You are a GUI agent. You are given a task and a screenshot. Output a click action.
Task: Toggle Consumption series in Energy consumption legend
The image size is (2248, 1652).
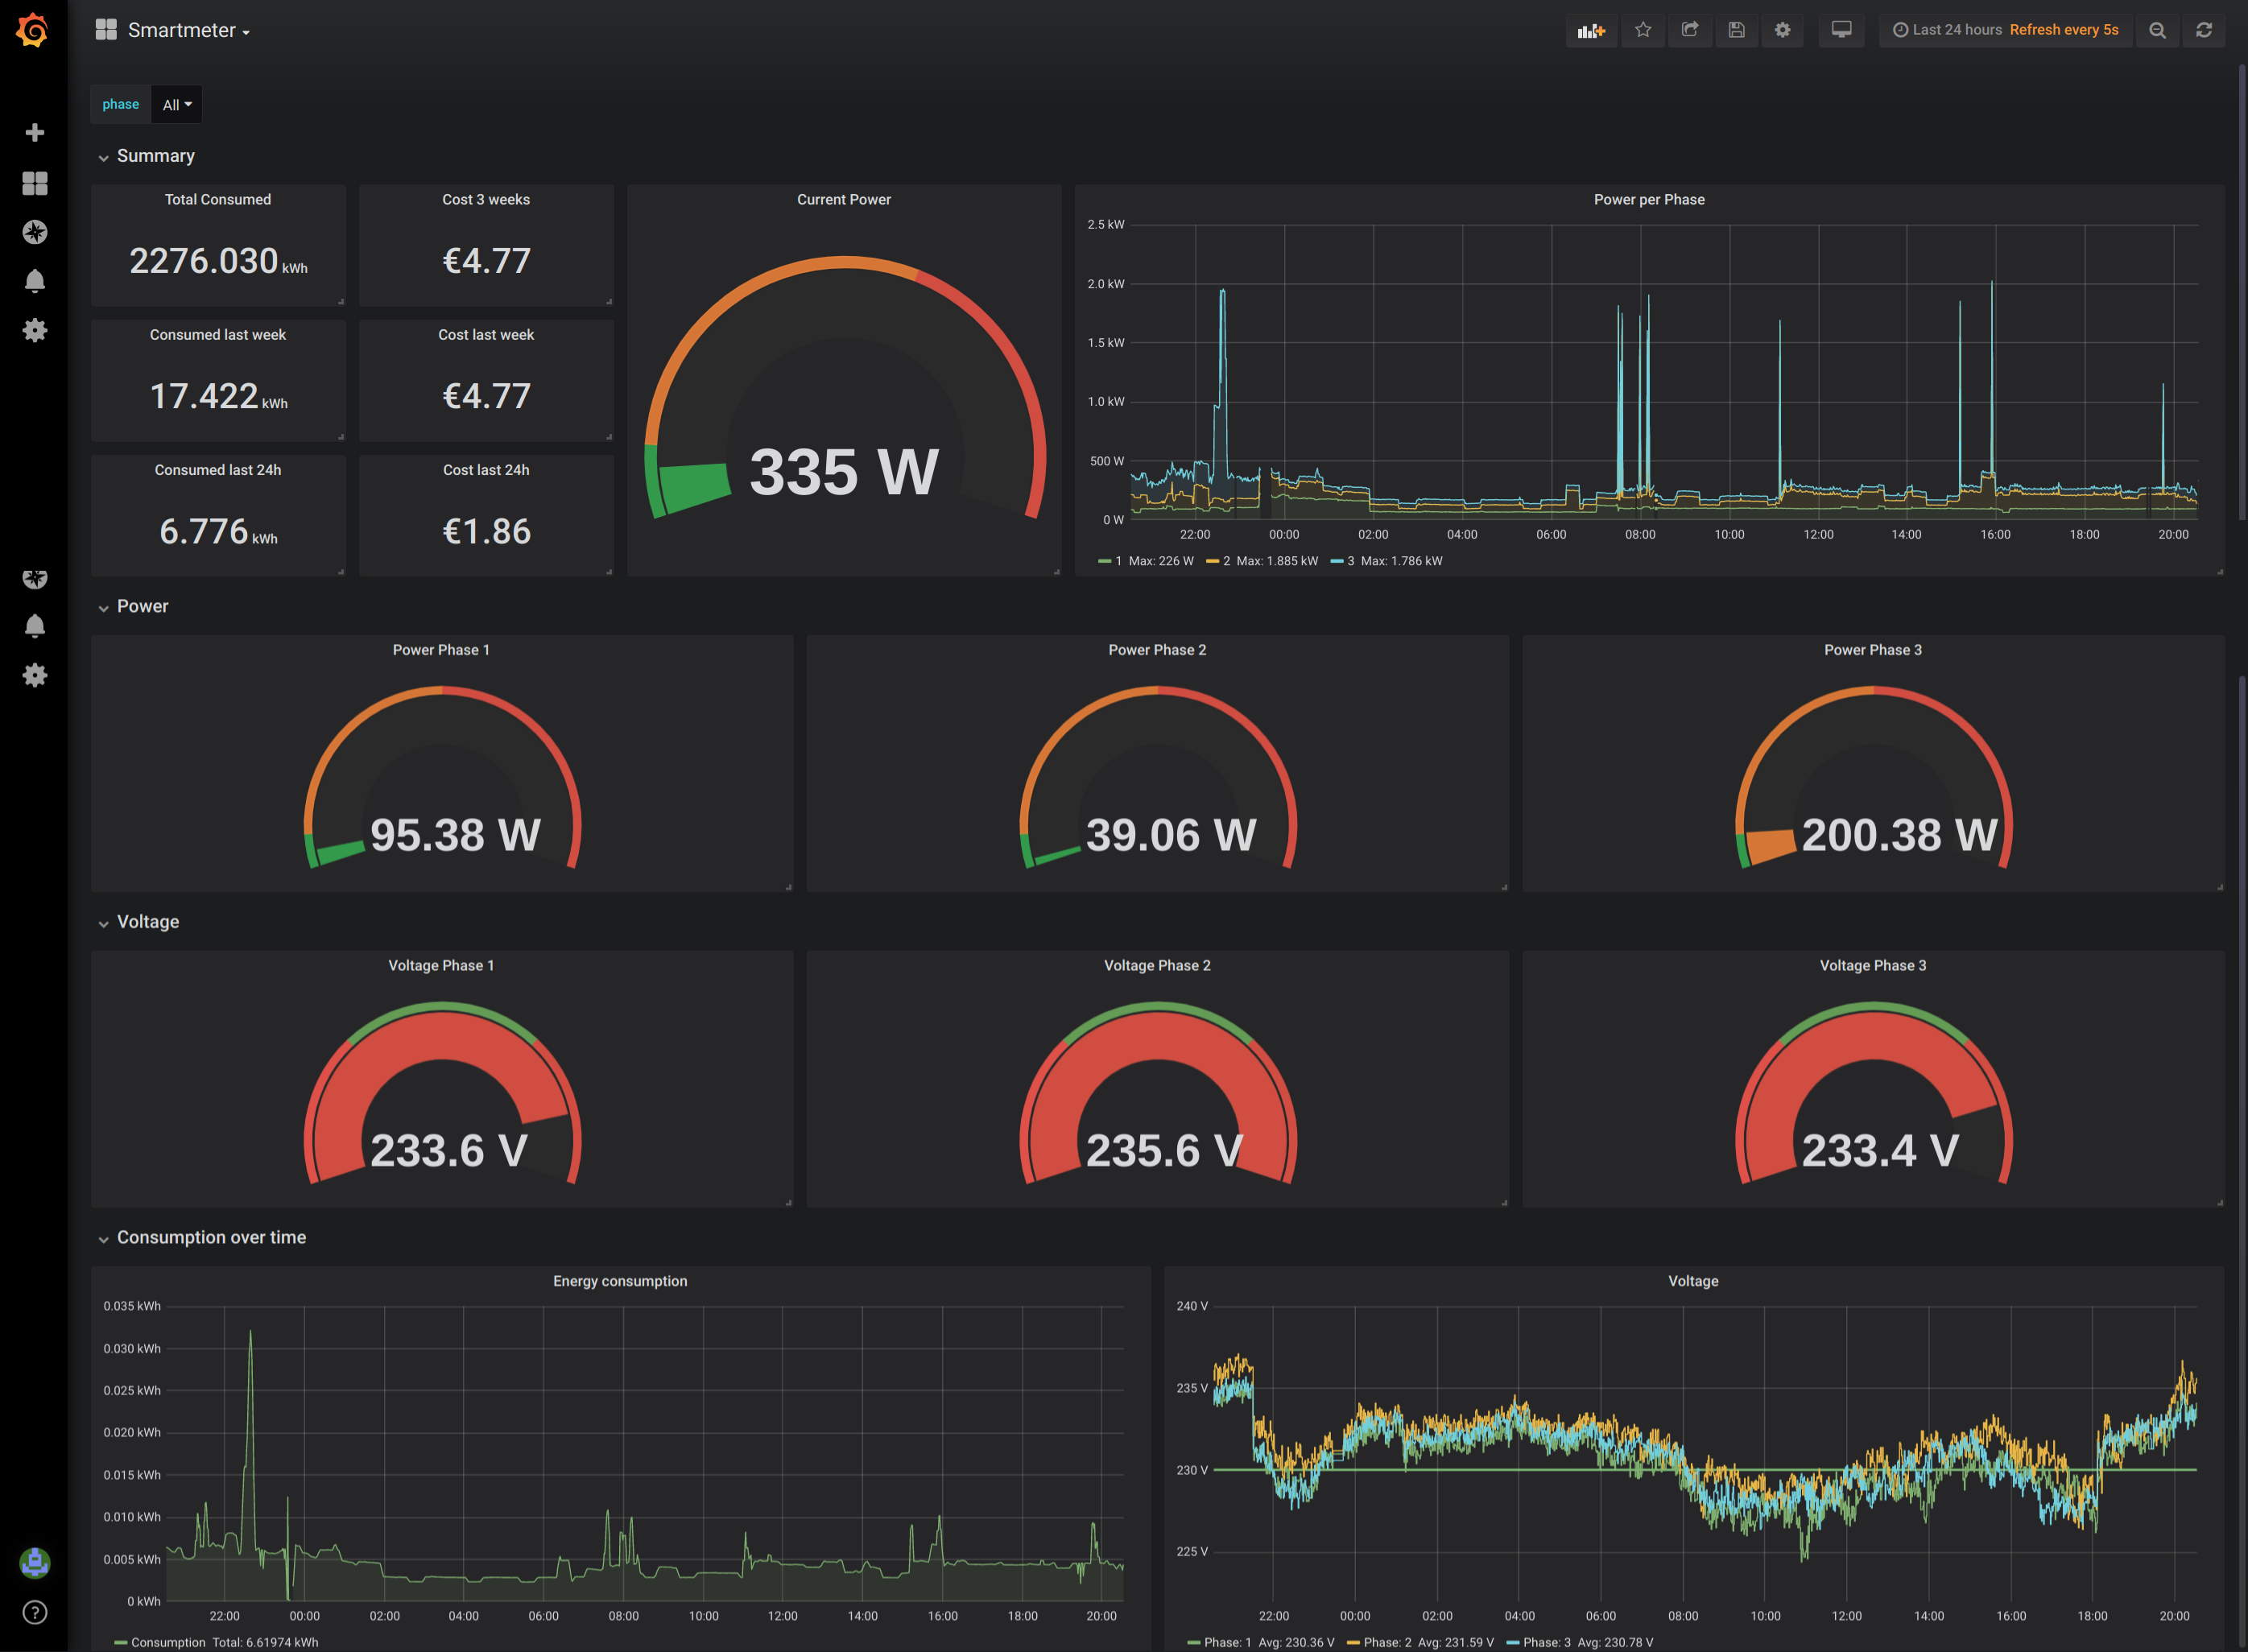pyautogui.click(x=167, y=1642)
